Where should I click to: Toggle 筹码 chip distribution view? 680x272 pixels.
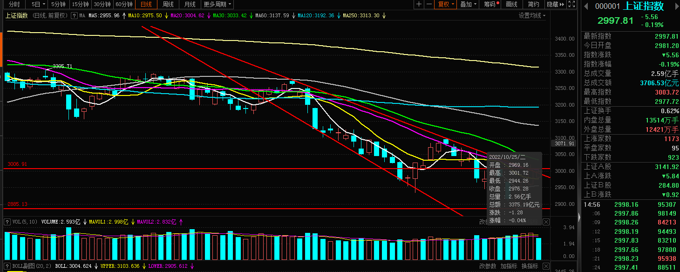pos(490,4)
